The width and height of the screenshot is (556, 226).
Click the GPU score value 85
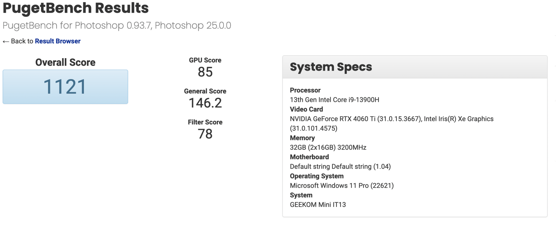tap(205, 72)
